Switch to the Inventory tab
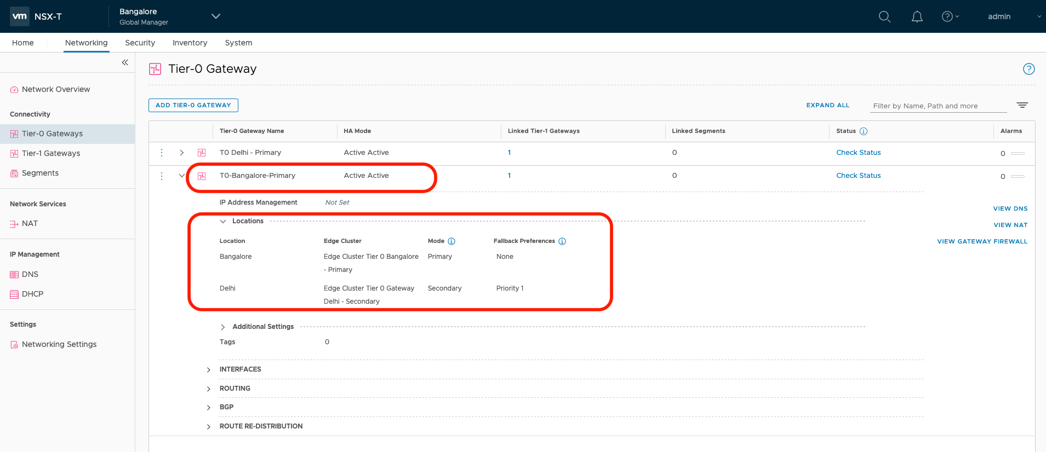 (x=190, y=43)
